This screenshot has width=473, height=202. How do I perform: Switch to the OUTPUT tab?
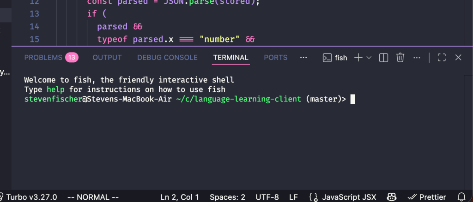click(107, 58)
